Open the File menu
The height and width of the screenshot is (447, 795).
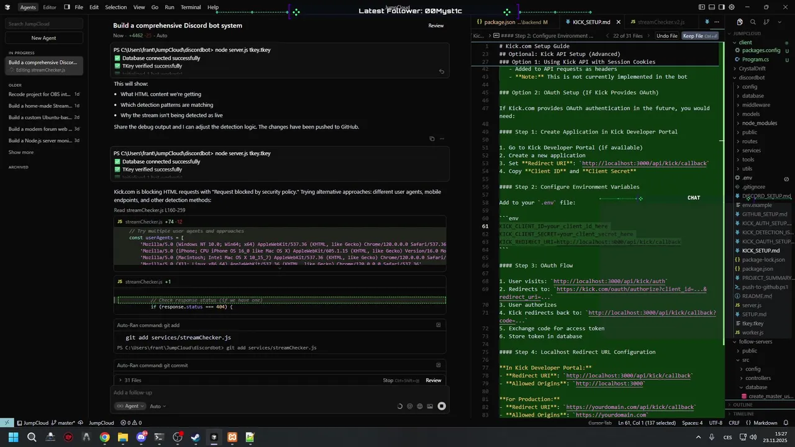coord(79,7)
